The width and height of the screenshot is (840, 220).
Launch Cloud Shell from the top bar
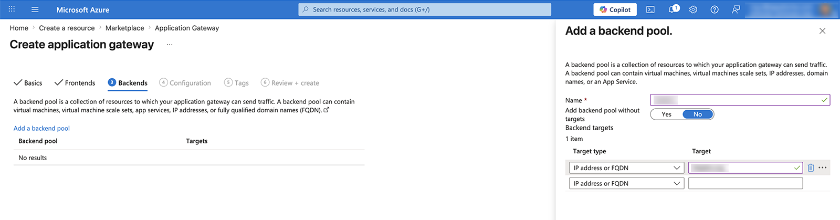[x=650, y=9]
